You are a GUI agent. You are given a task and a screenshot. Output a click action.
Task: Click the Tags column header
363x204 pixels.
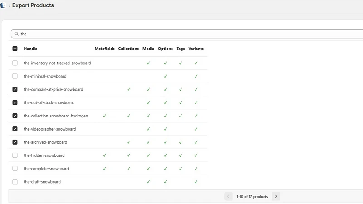(x=181, y=49)
